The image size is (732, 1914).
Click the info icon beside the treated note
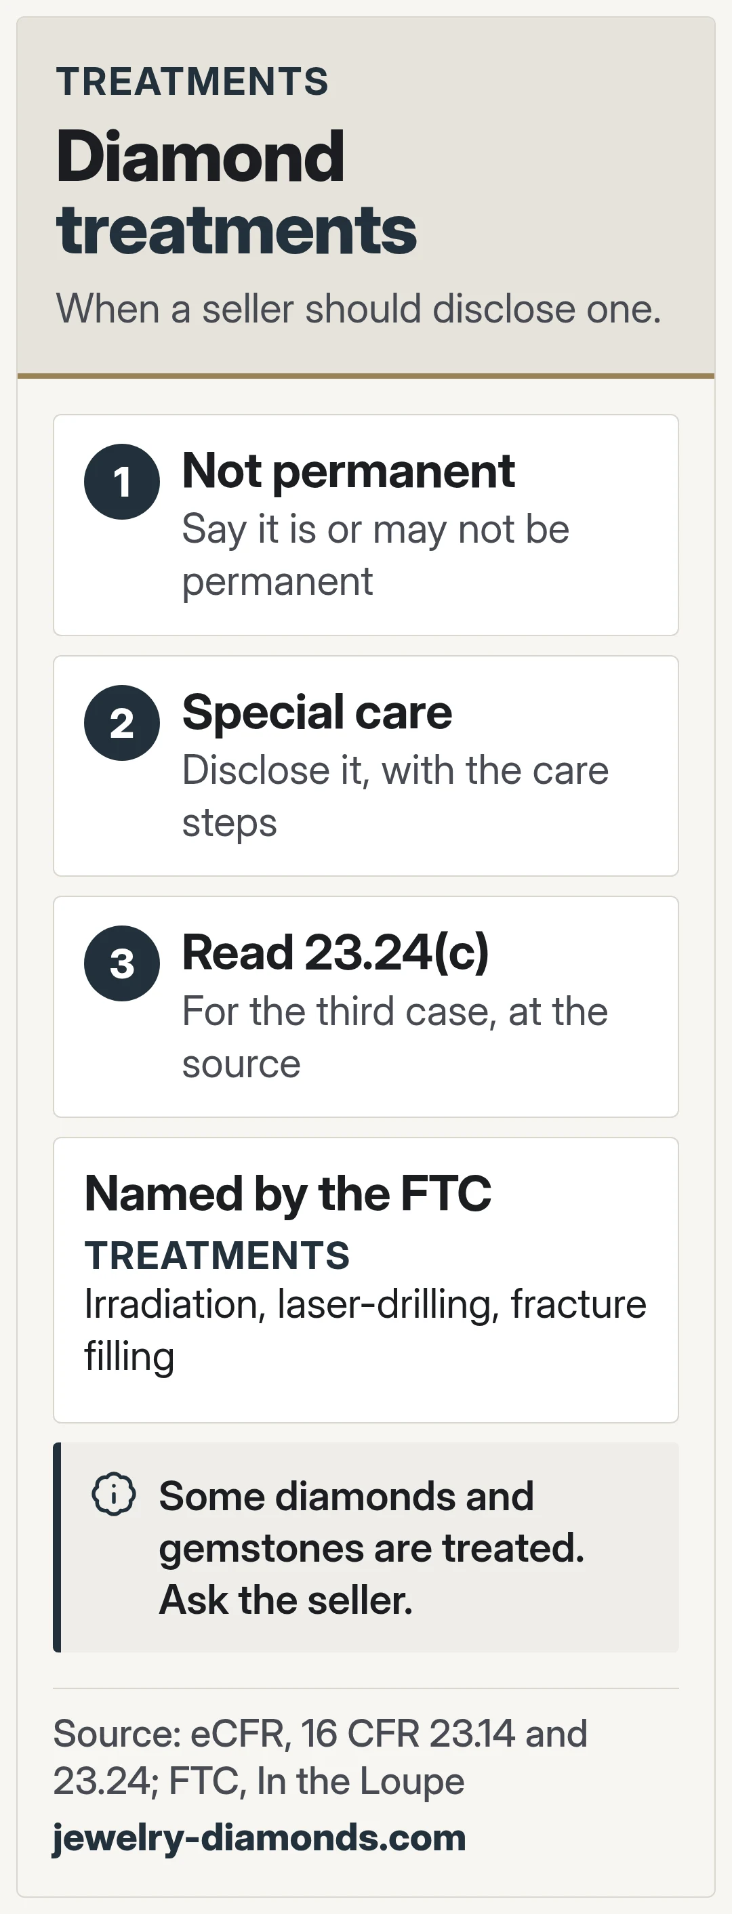tap(114, 1493)
